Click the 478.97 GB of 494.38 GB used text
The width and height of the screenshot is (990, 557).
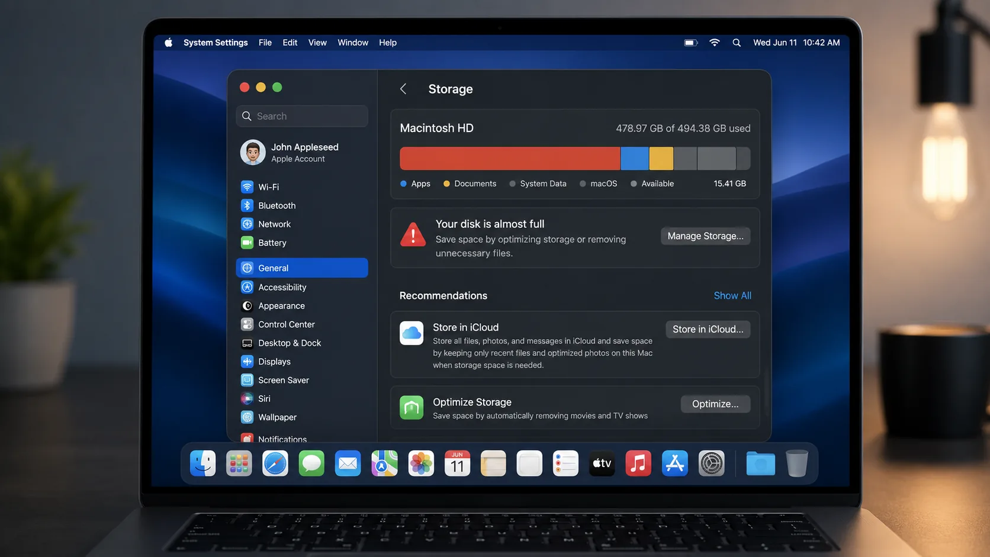point(683,128)
